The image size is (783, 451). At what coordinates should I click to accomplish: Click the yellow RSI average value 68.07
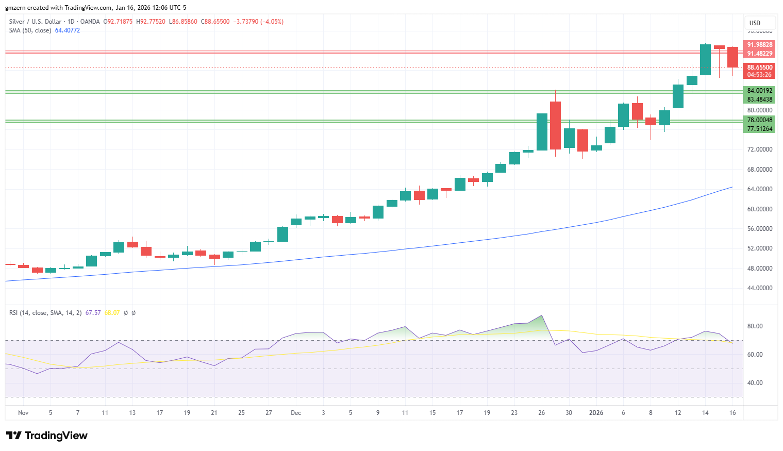tap(112, 313)
